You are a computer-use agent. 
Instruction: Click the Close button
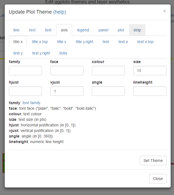coord(158,179)
